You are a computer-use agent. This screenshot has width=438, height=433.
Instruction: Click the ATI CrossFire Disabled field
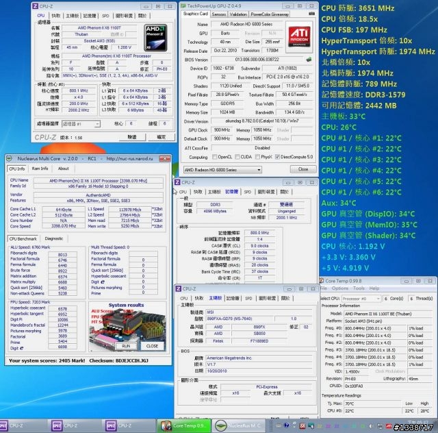(x=262, y=148)
